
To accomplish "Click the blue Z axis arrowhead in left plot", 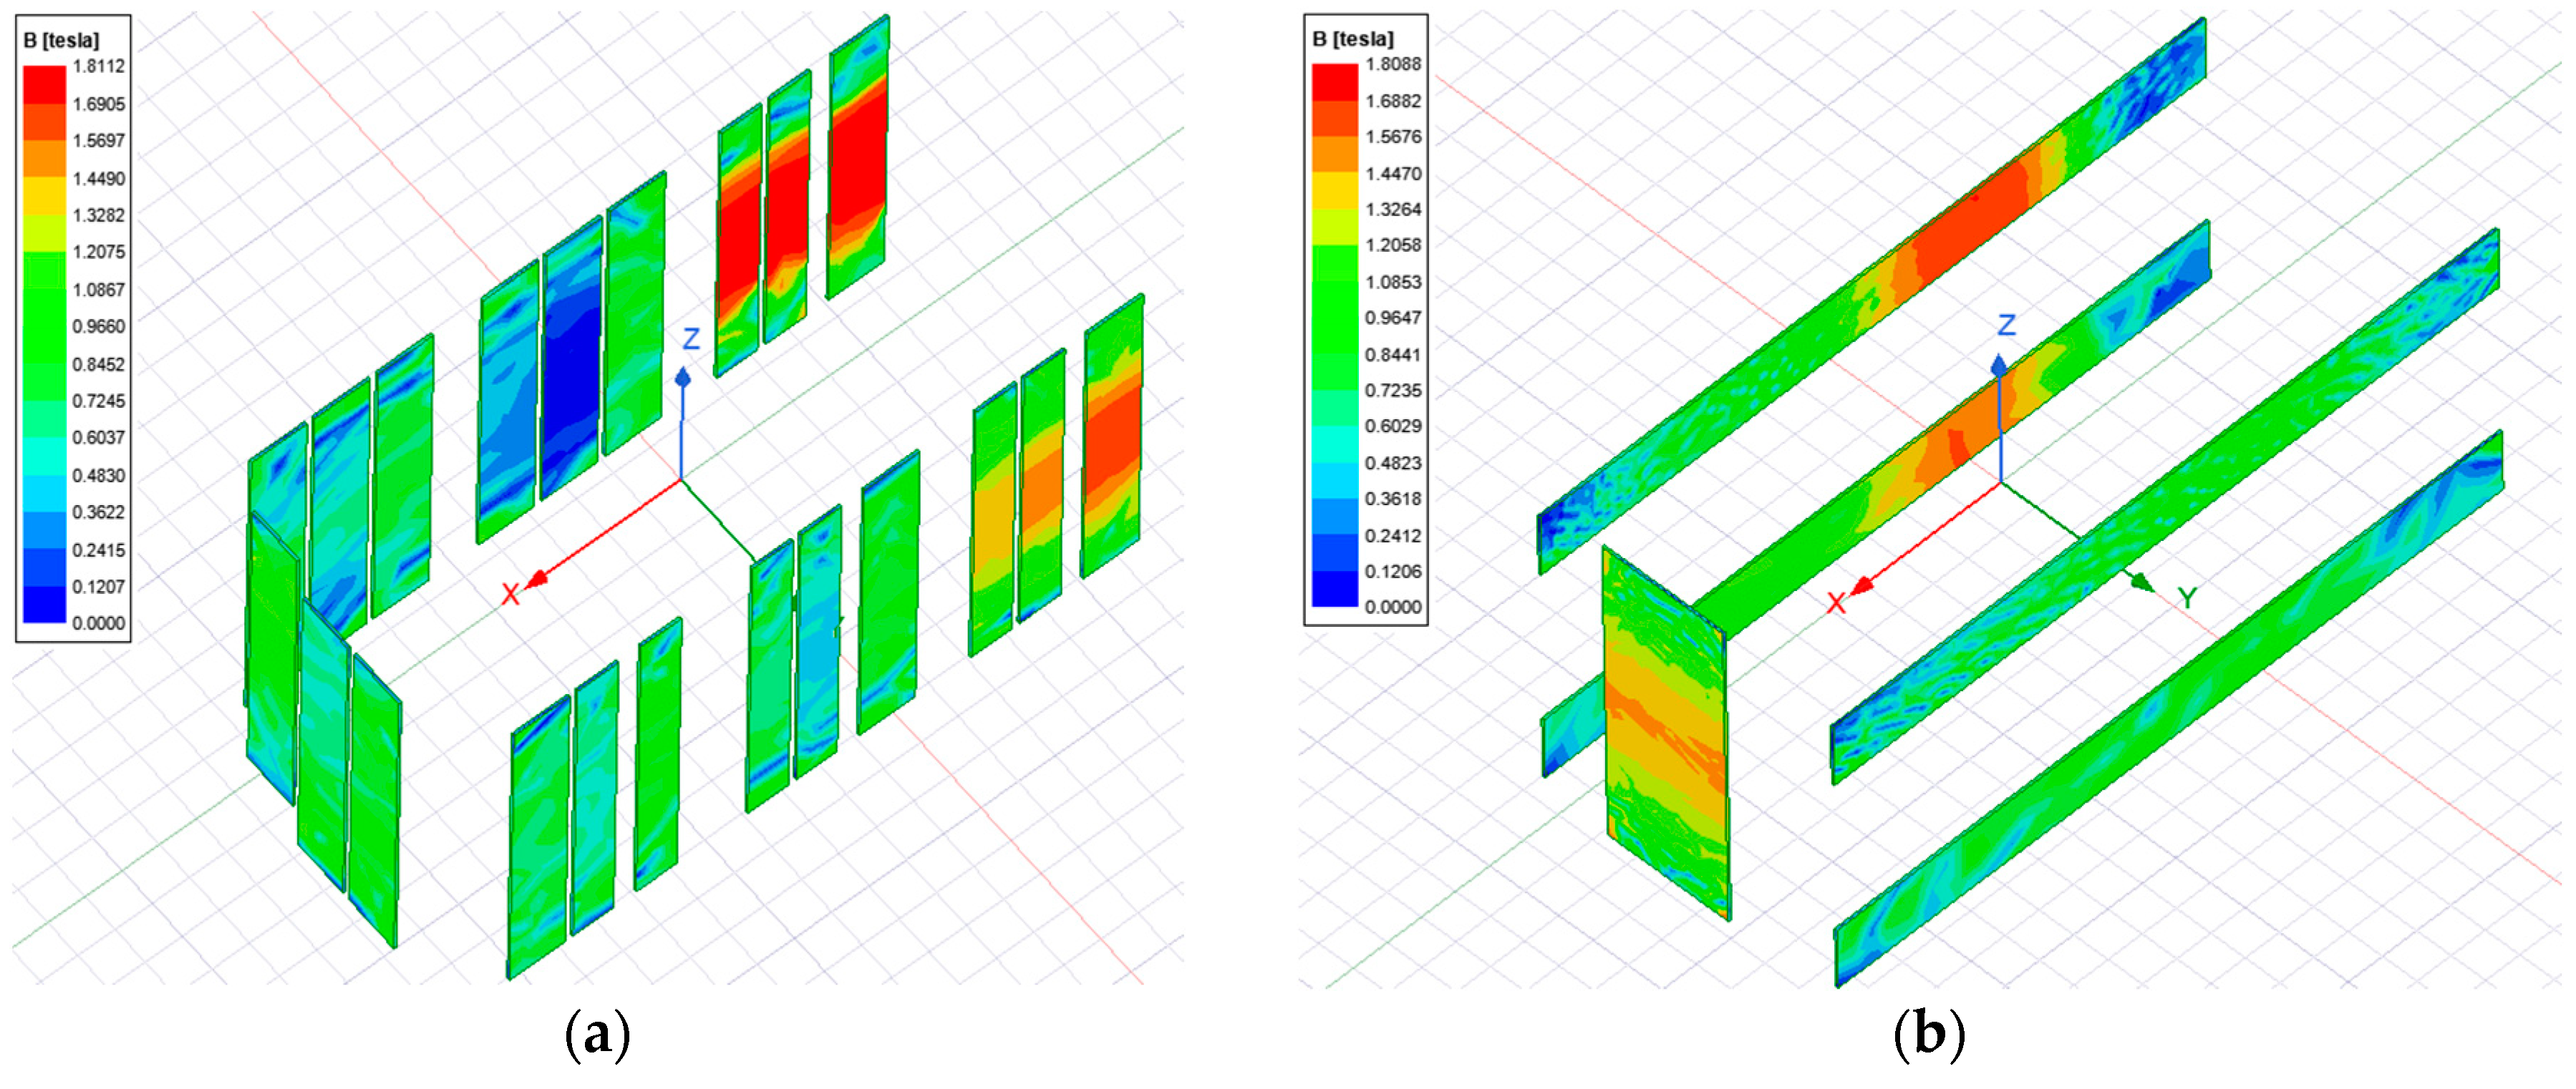I will tap(682, 378).
